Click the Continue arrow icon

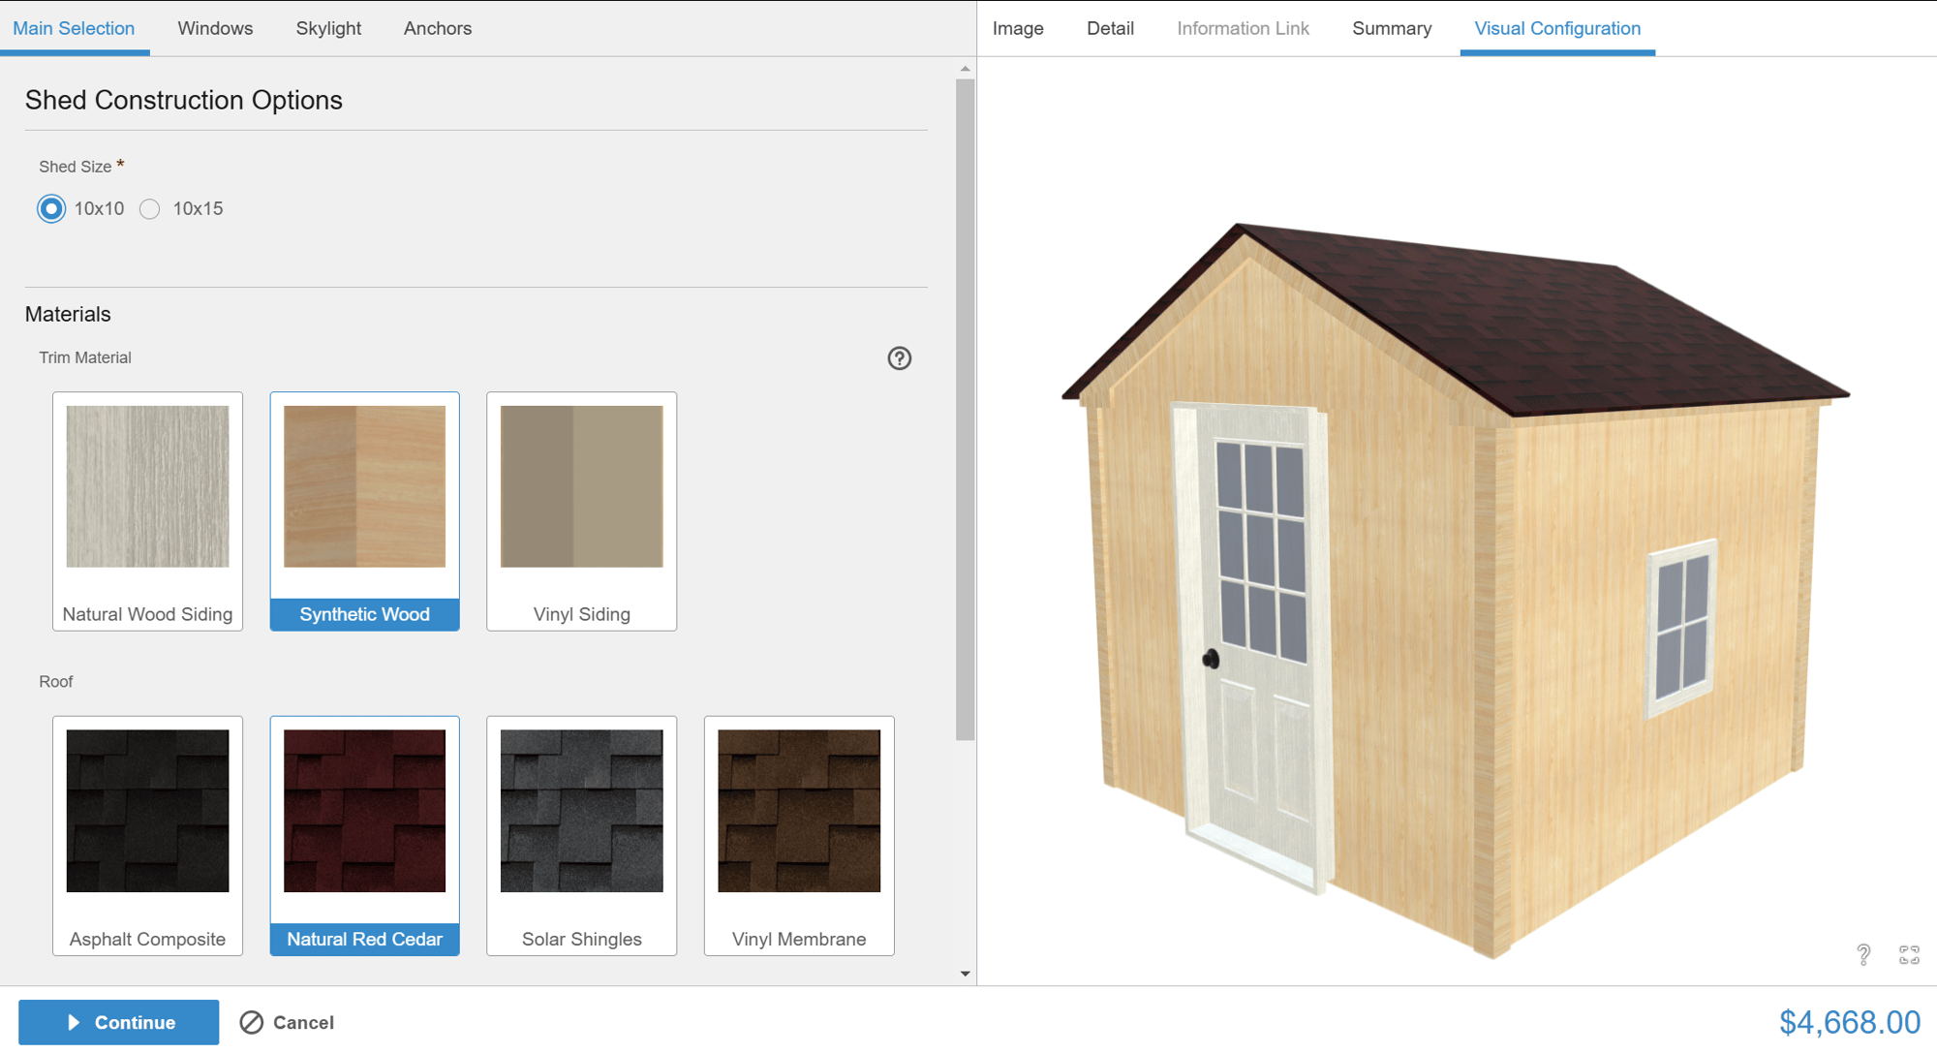72,1022
